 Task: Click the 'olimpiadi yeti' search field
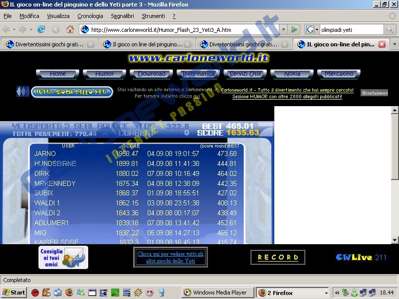[352, 30]
